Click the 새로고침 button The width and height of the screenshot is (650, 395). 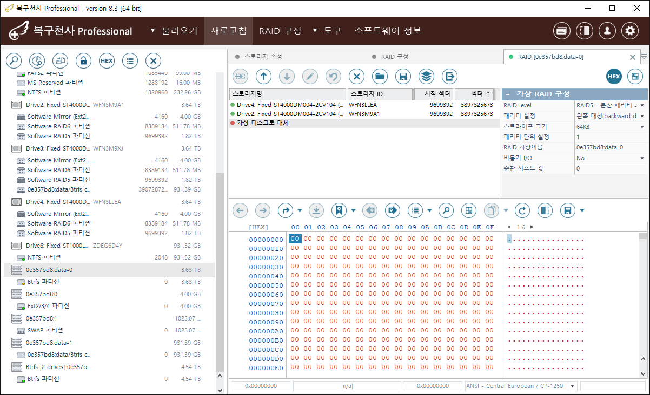228,31
